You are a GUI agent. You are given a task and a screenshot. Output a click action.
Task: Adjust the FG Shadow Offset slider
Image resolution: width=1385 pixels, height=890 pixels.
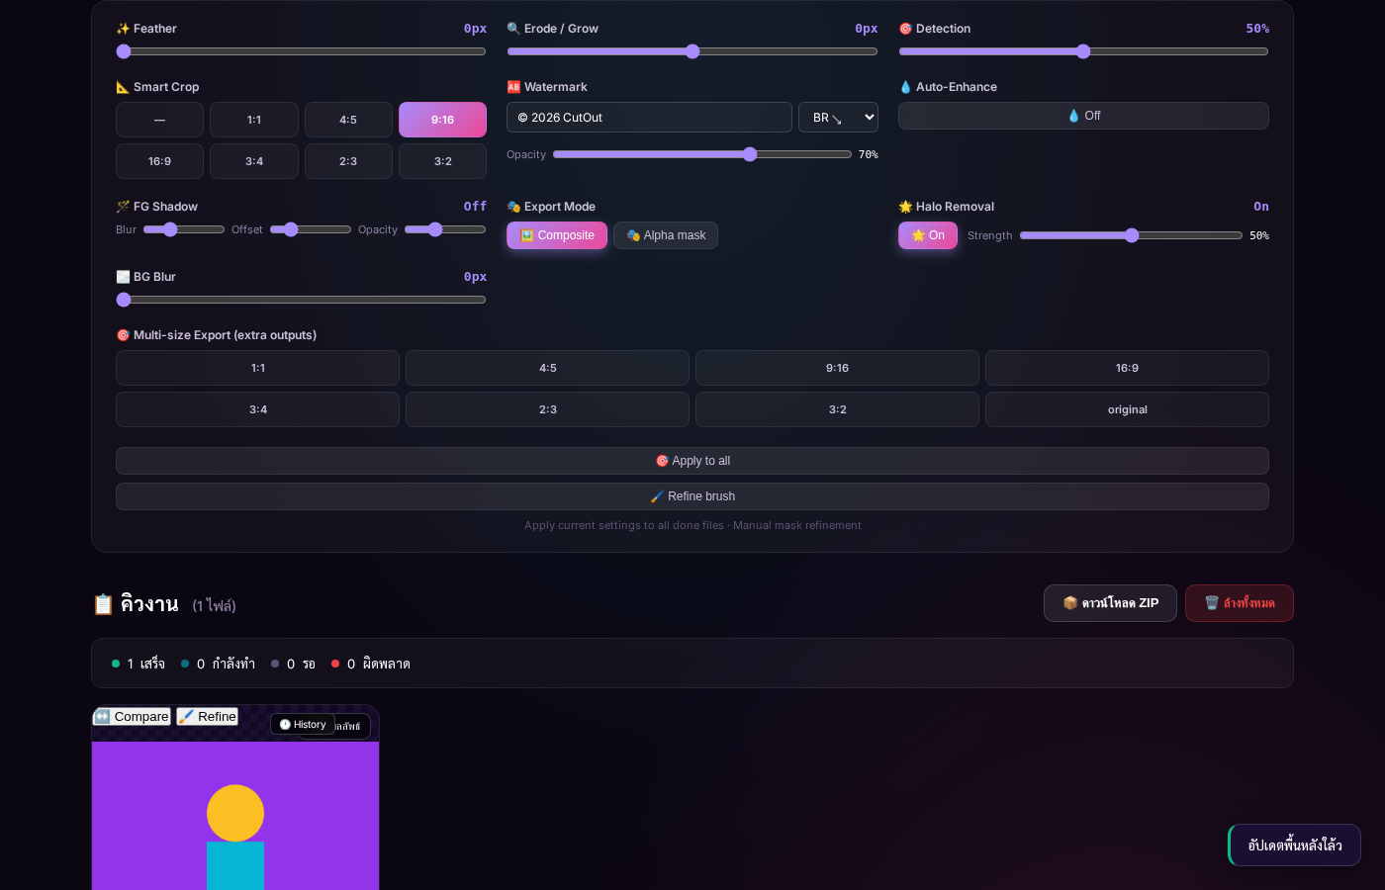coord(311,229)
